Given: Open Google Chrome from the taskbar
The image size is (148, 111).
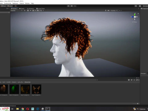Looking at the screenshot, I should pos(23,109).
